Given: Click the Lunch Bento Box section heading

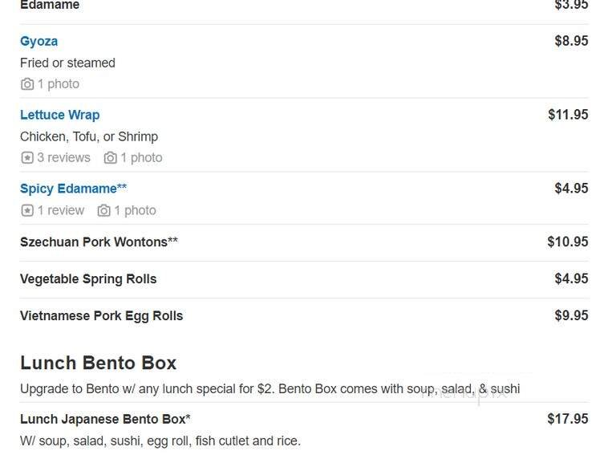Looking at the screenshot, I should tap(98, 363).
